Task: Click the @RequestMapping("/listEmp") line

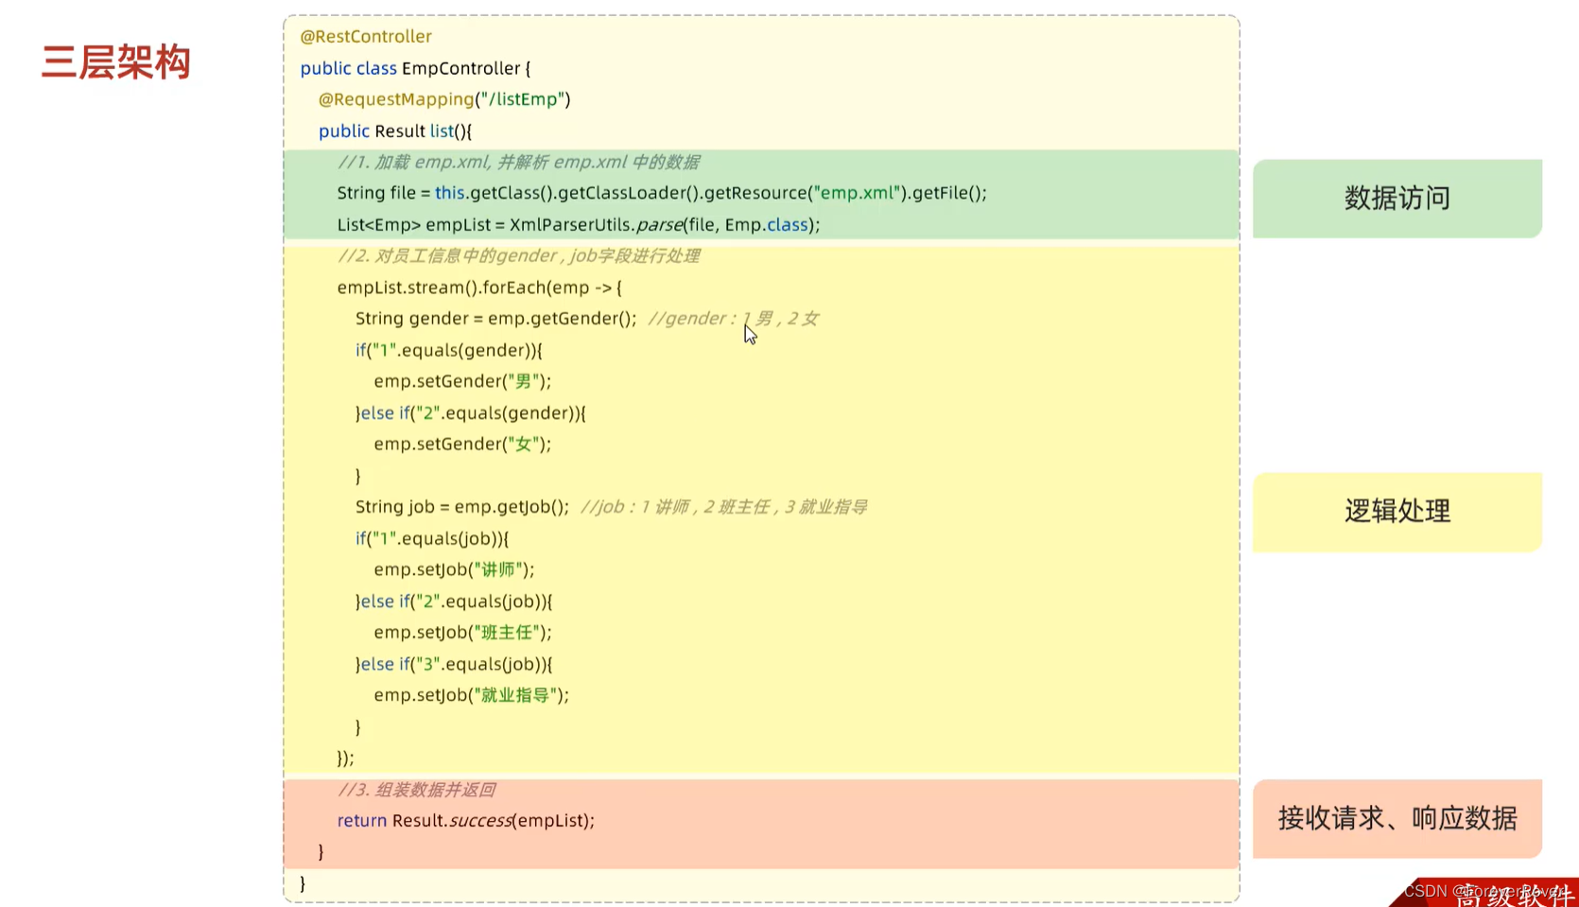Action: click(x=444, y=99)
